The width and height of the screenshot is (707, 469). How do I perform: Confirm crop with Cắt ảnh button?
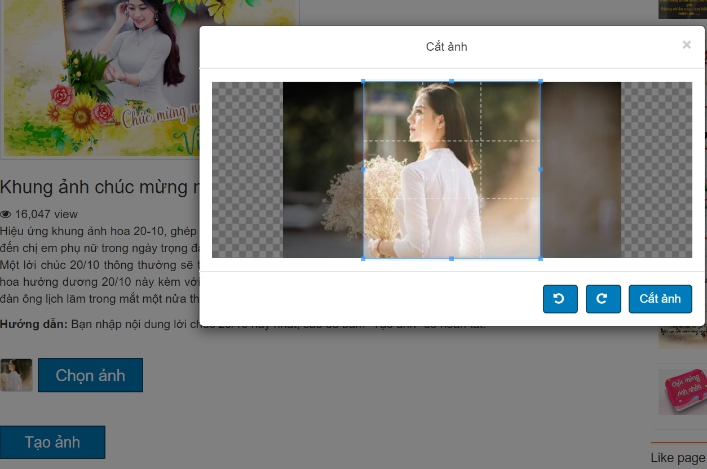pyautogui.click(x=660, y=299)
